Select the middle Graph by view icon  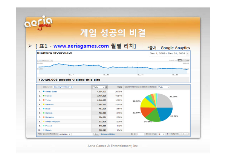183,60
